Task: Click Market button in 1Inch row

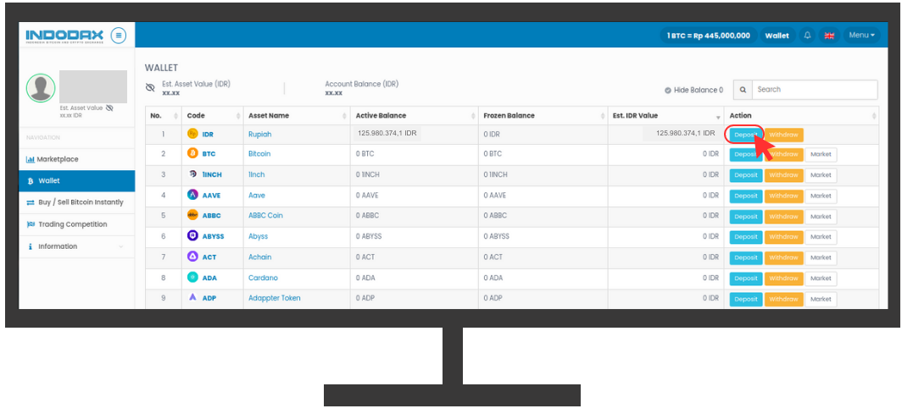Action: click(x=821, y=175)
